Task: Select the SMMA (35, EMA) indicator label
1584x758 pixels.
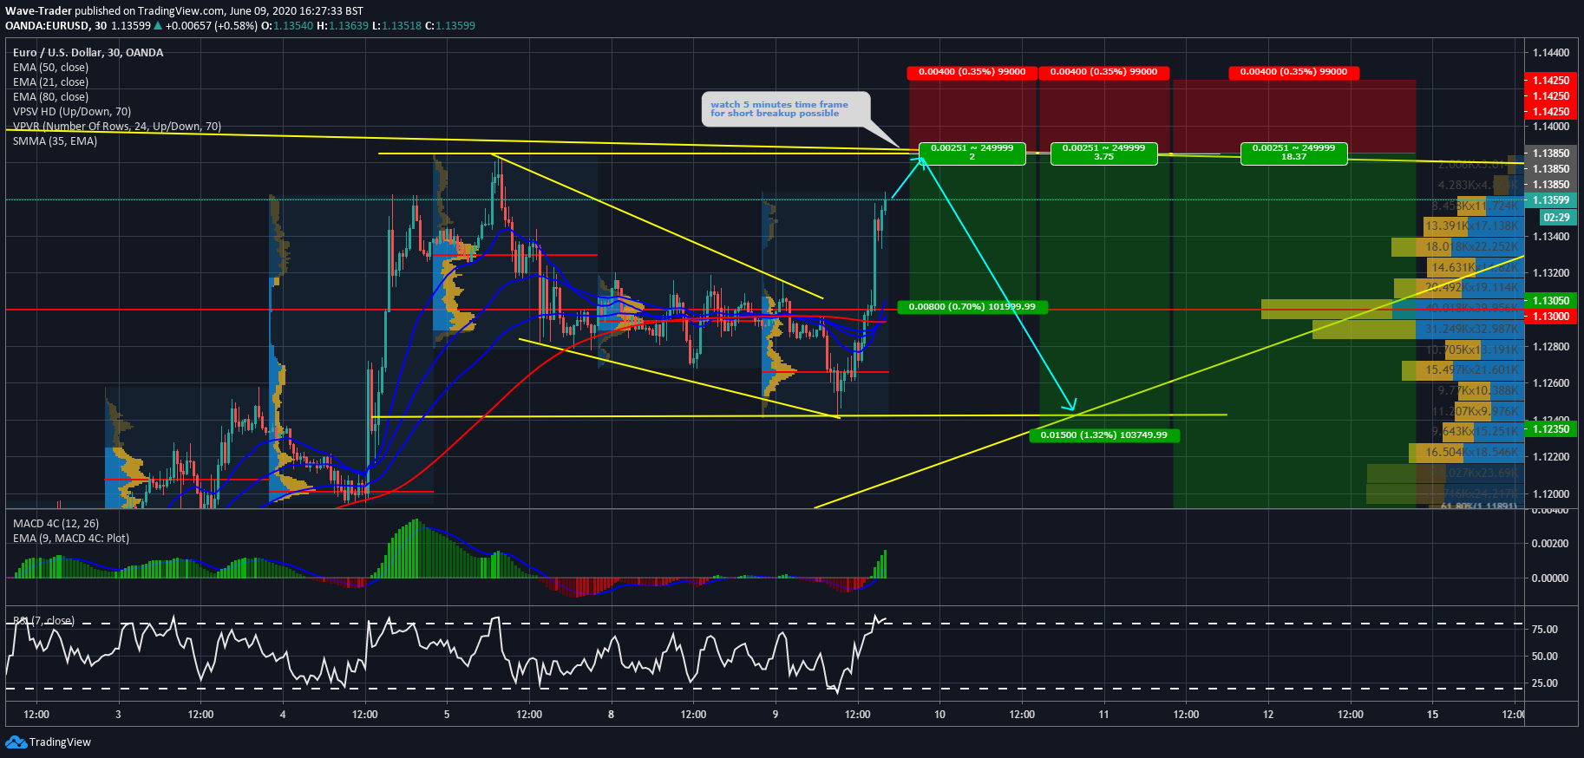Action: [x=55, y=141]
